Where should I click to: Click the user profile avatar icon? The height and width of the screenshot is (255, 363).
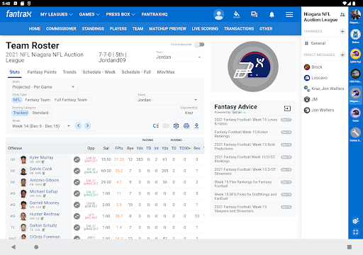click(218, 15)
